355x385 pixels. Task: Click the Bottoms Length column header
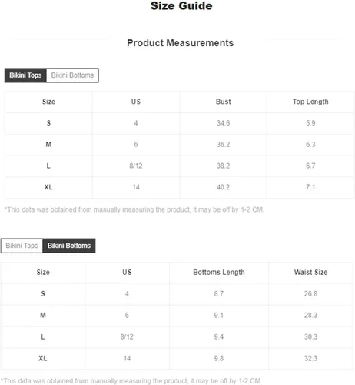pos(219,272)
